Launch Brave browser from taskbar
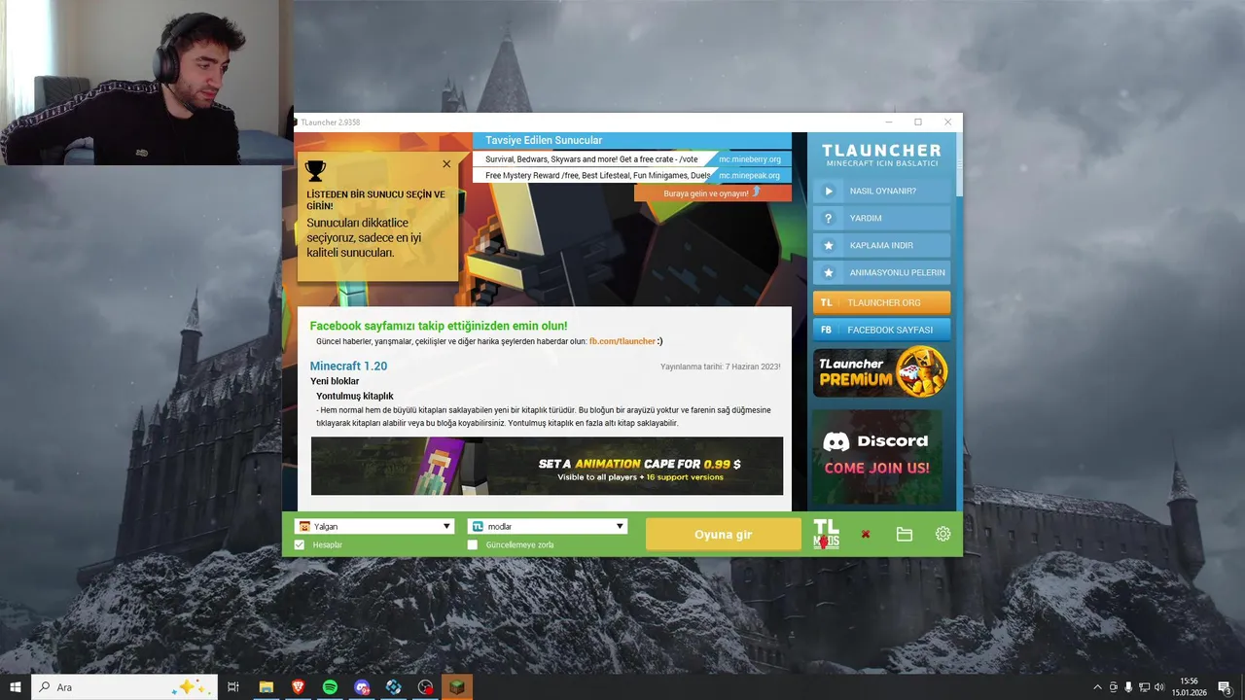The image size is (1245, 700). 298,686
